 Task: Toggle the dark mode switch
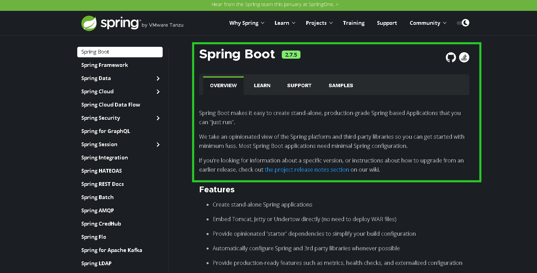pos(463,23)
